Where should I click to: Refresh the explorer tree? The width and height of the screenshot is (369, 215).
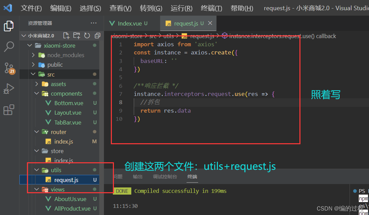87,36
